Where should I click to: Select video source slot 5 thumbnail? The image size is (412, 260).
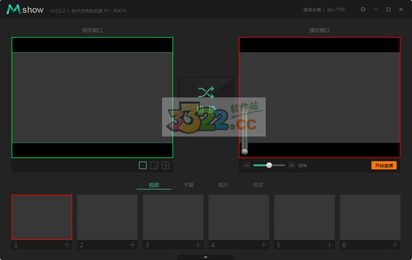tap(304, 217)
